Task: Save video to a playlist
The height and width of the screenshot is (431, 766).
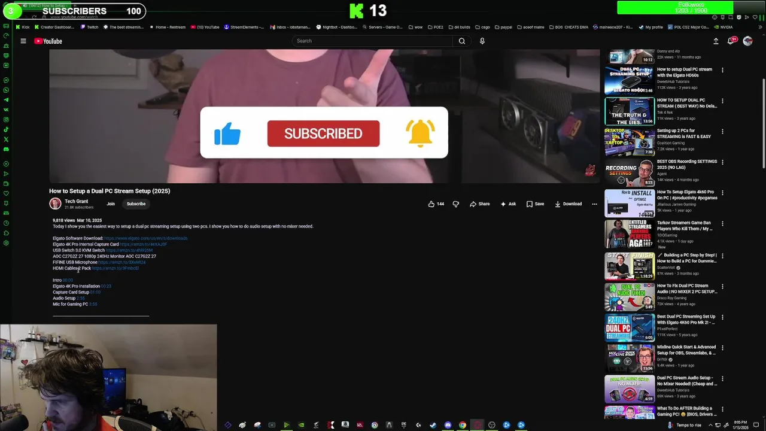Action: (535, 204)
